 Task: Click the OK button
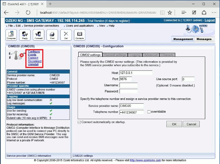(x=174, y=124)
